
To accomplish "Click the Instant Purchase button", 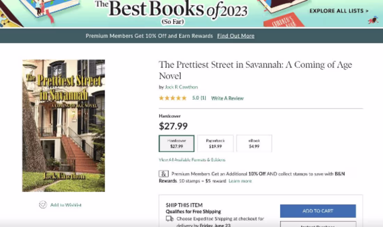I will click(318, 225).
